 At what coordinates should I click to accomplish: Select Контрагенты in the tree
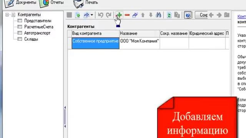pos(29,15)
